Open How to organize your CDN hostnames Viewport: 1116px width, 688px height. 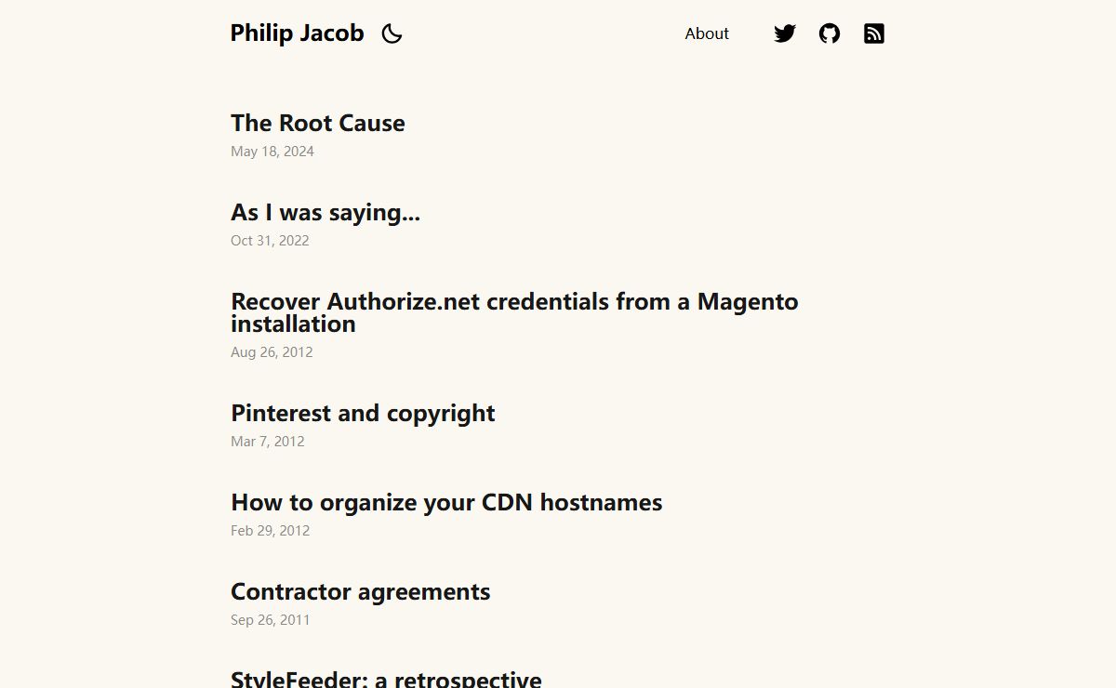pyautogui.click(x=446, y=503)
